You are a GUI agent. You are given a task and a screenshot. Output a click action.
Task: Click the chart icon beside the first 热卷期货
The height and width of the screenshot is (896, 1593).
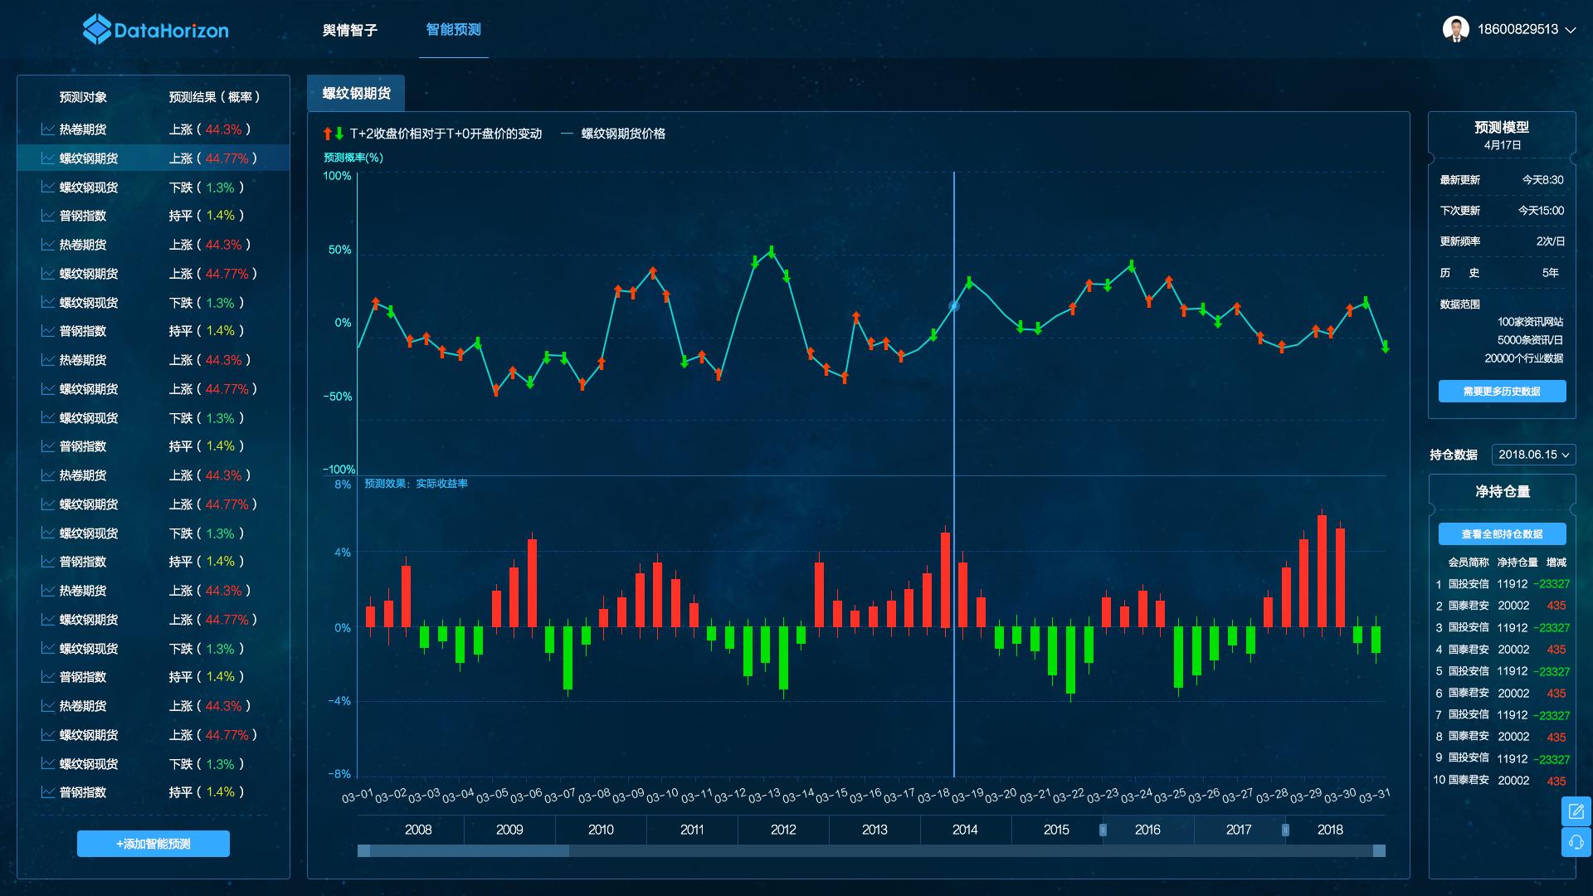(47, 129)
